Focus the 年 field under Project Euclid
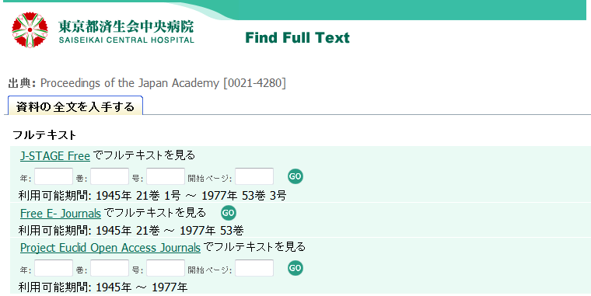The width and height of the screenshot is (591, 296). point(54,268)
